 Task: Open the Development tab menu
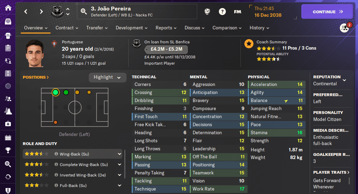131,28
